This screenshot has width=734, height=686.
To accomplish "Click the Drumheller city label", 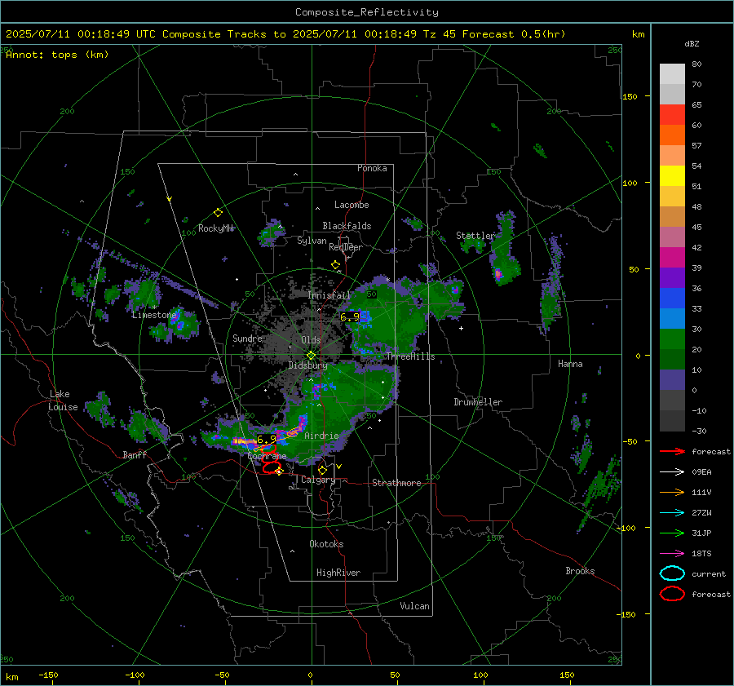I will pos(478,402).
